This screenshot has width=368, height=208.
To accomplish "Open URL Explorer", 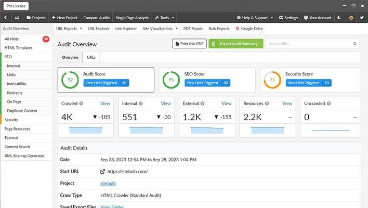I will 98,29.
